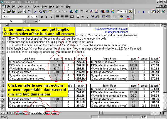
Task: Click the Print icon
Action: [20, 11]
